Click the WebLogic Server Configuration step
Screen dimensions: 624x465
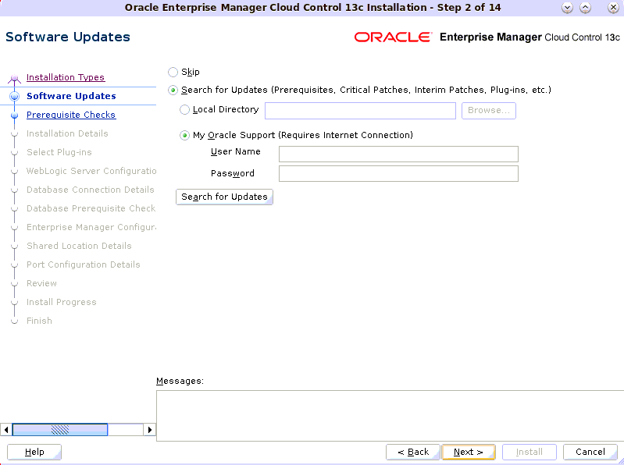click(91, 171)
